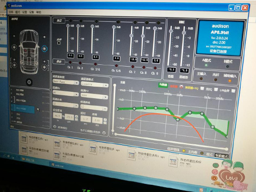Screen dimensions: 256x192
Task: Toggle the invert phase checkbox
Action: click(55, 127)
